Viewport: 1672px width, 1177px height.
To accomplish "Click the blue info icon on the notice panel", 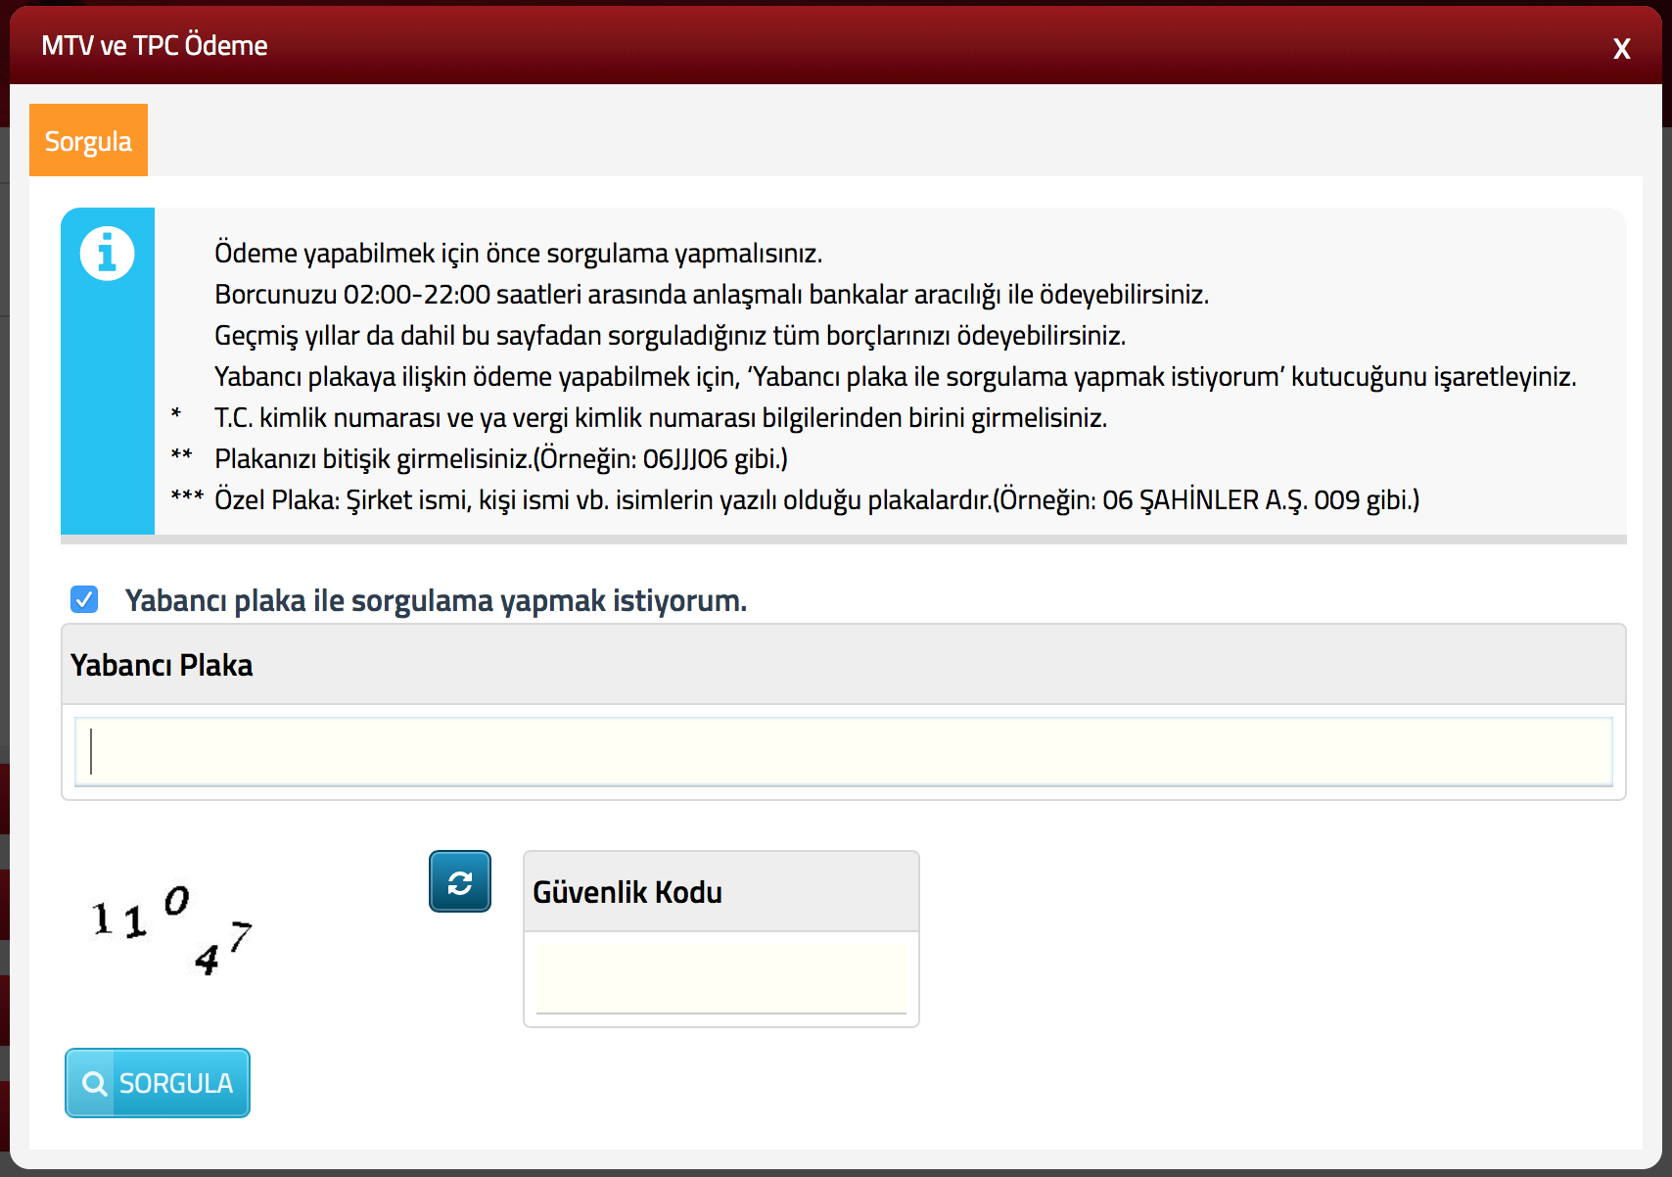I will click(107, 252).
